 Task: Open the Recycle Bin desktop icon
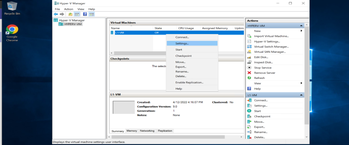[x=12, y=9]
